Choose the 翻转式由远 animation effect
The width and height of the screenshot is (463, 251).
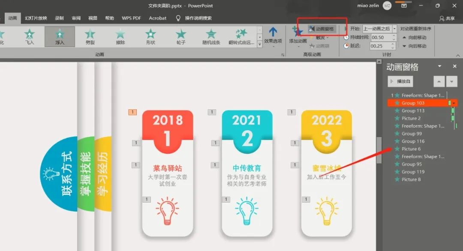[241, 36]
